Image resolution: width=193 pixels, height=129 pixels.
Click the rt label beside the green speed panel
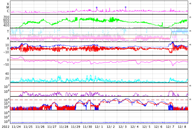(190, 17)
